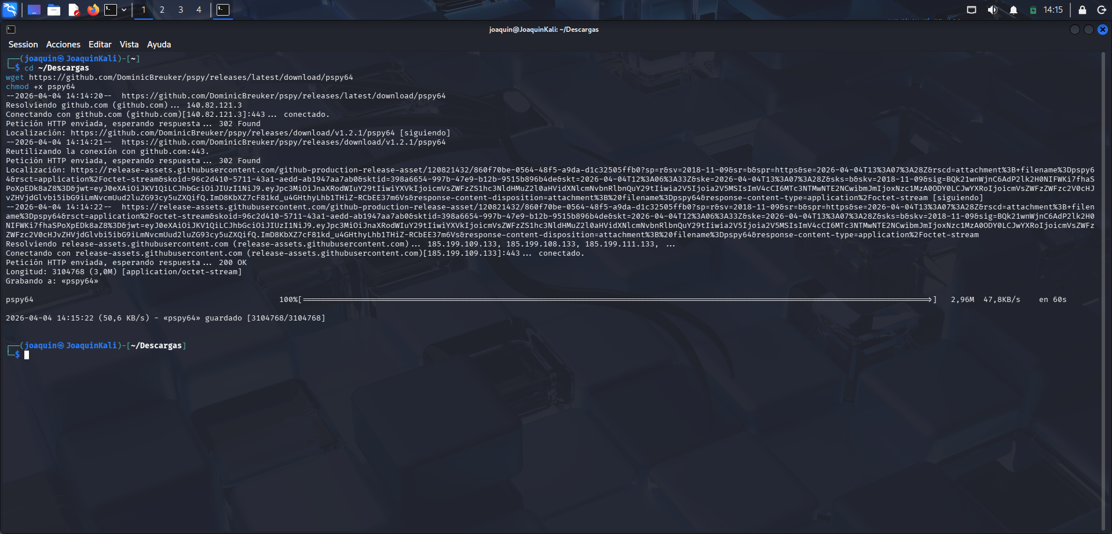Open the Acciones menu
The image size is (1112, 534).
tap(63, 44)
